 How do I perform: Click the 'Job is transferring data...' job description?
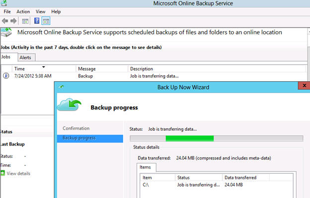tap(154, 76)
